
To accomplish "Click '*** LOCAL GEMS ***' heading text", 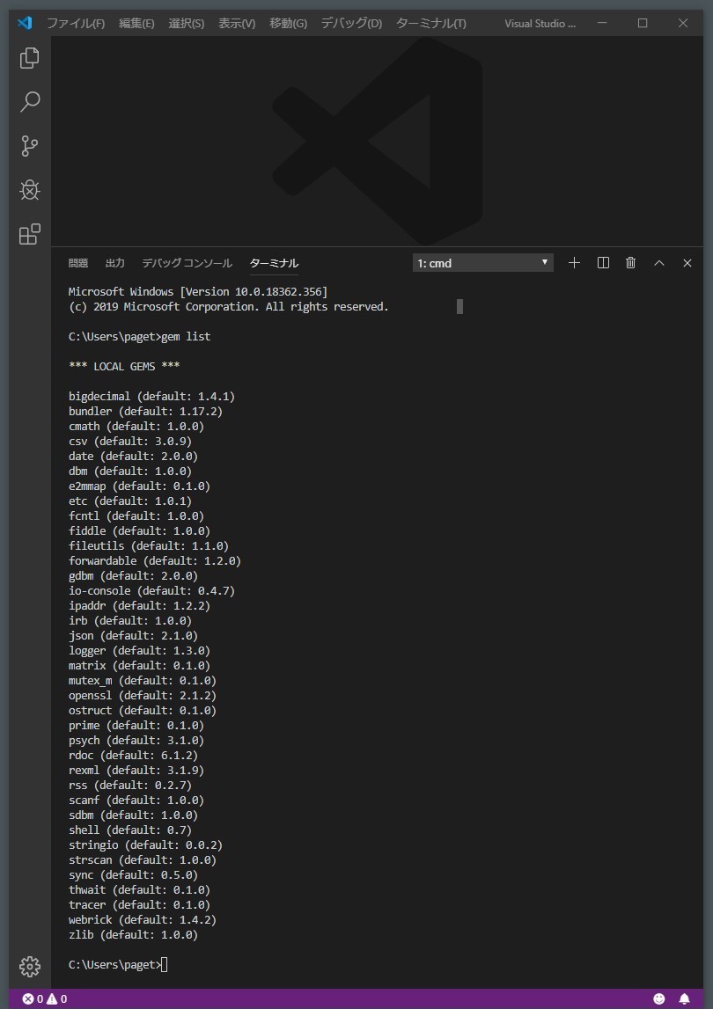I will [123, 366].
